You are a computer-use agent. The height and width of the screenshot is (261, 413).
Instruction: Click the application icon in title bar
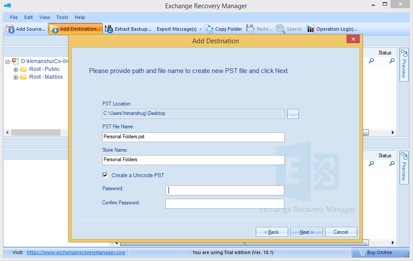7,5
